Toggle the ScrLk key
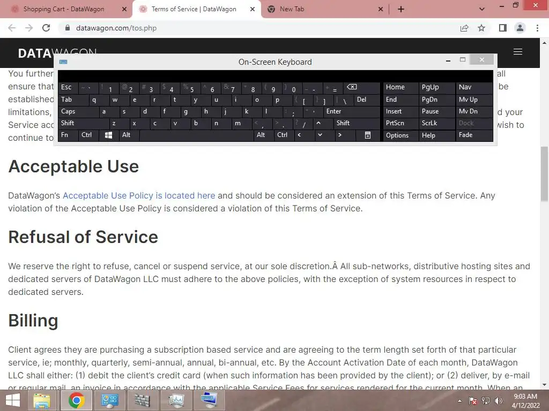Image resolution: width=549 pixels, height=411 pixels. point(436,123)
